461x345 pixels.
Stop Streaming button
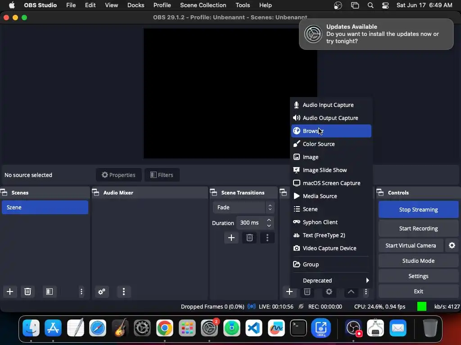(418, 209)
